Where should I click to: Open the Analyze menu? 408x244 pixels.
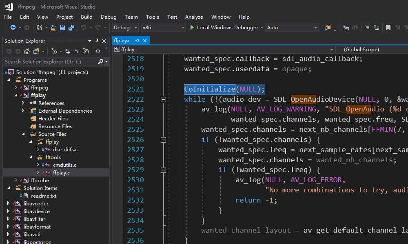[x=194, y=17]
